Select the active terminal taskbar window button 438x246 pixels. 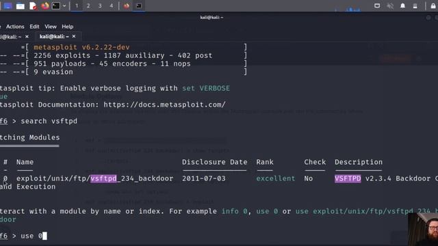point(139,6)
